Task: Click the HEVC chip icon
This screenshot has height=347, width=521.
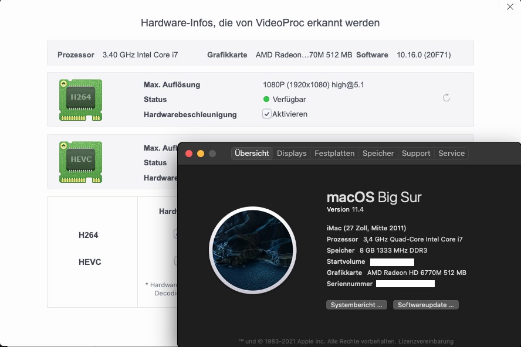Action: tap(81, 162)
